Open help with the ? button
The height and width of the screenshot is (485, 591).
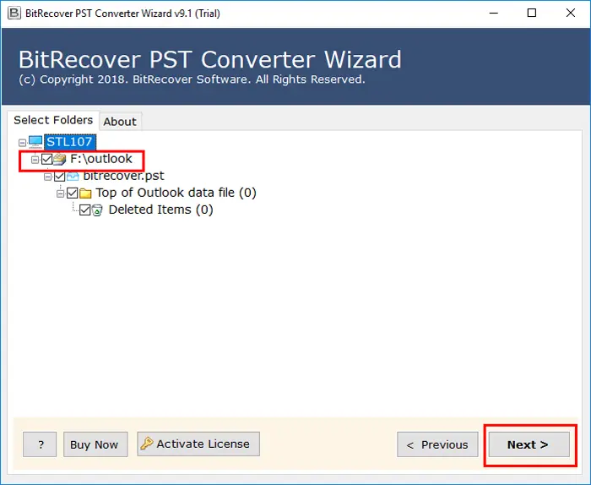tap(40, 444)
